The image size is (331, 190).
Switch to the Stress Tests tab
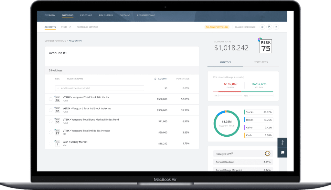click(261, 62)
